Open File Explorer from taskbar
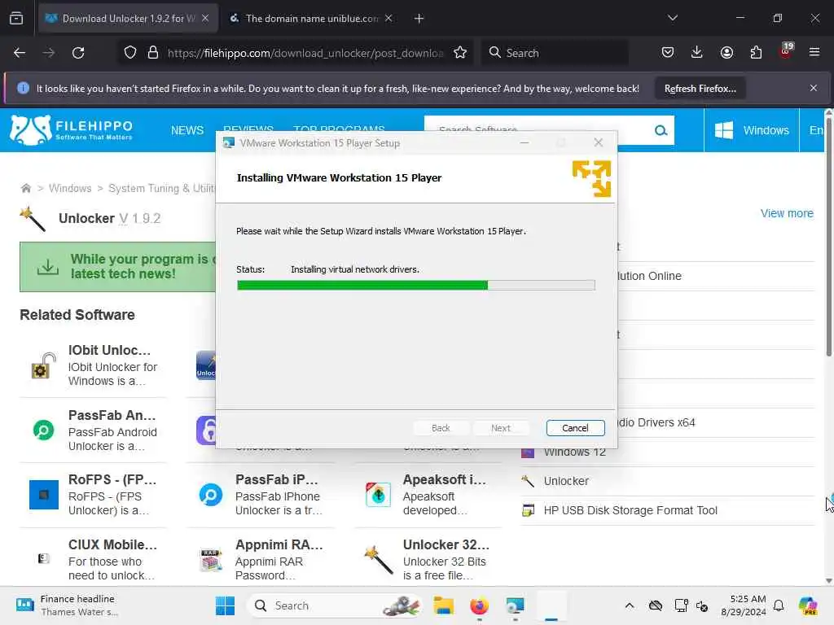 coord(443,605)
